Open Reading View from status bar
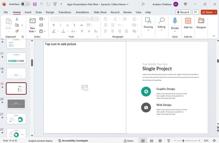The image size is (219, 143). pos(160,141)
